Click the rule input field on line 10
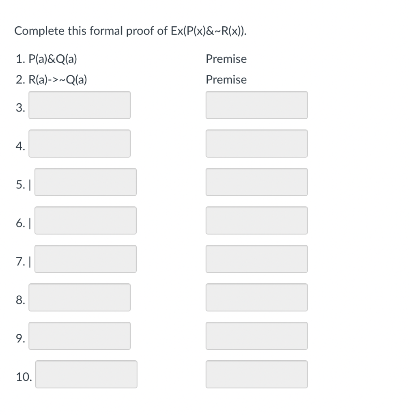 click(257, 374)
